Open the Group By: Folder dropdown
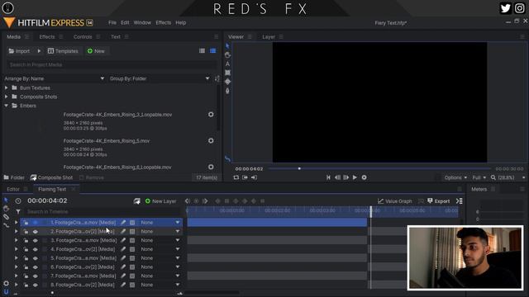Screen dimensions: 529x297 (160, 78)
